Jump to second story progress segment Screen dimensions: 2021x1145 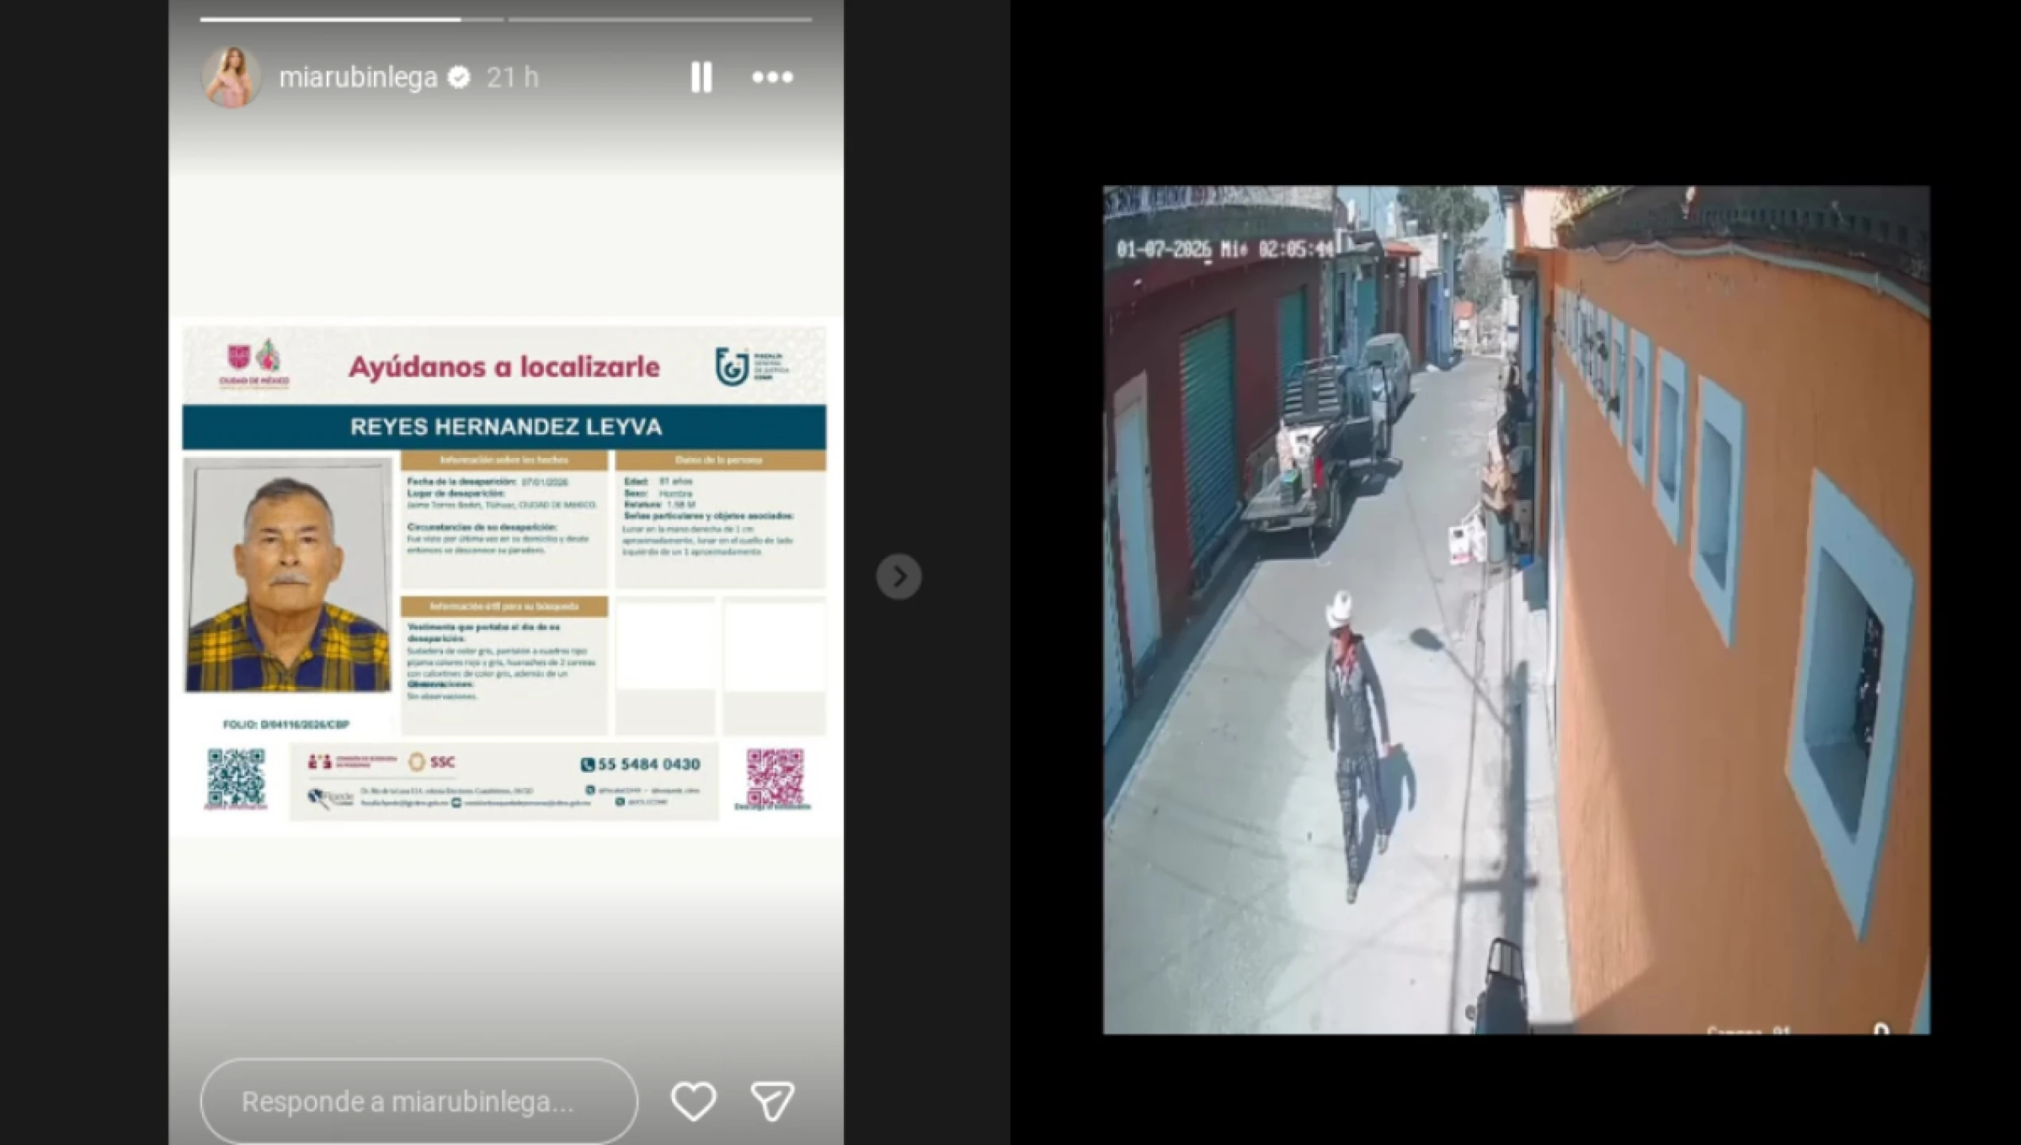click(659, 19)
